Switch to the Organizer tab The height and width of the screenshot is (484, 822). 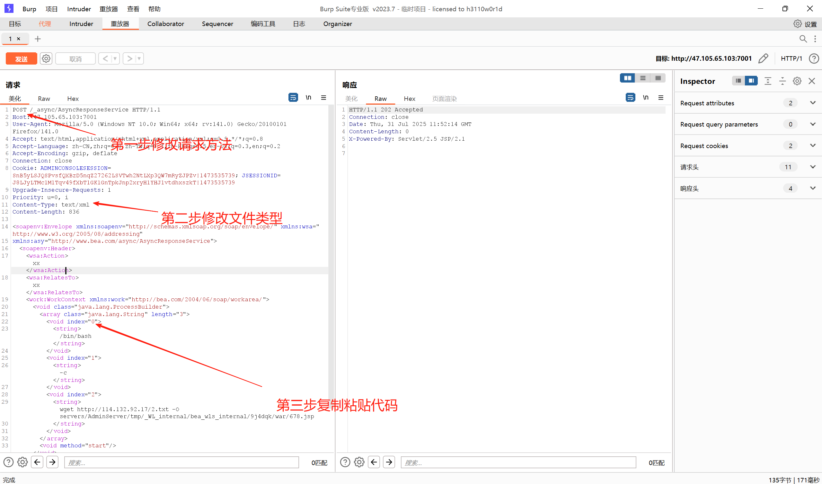(x=338, y=24)
